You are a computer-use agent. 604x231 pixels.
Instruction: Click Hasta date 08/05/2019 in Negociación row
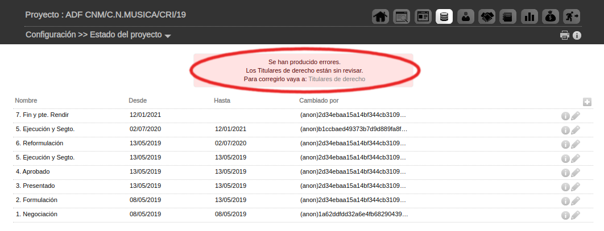[231, 215]
